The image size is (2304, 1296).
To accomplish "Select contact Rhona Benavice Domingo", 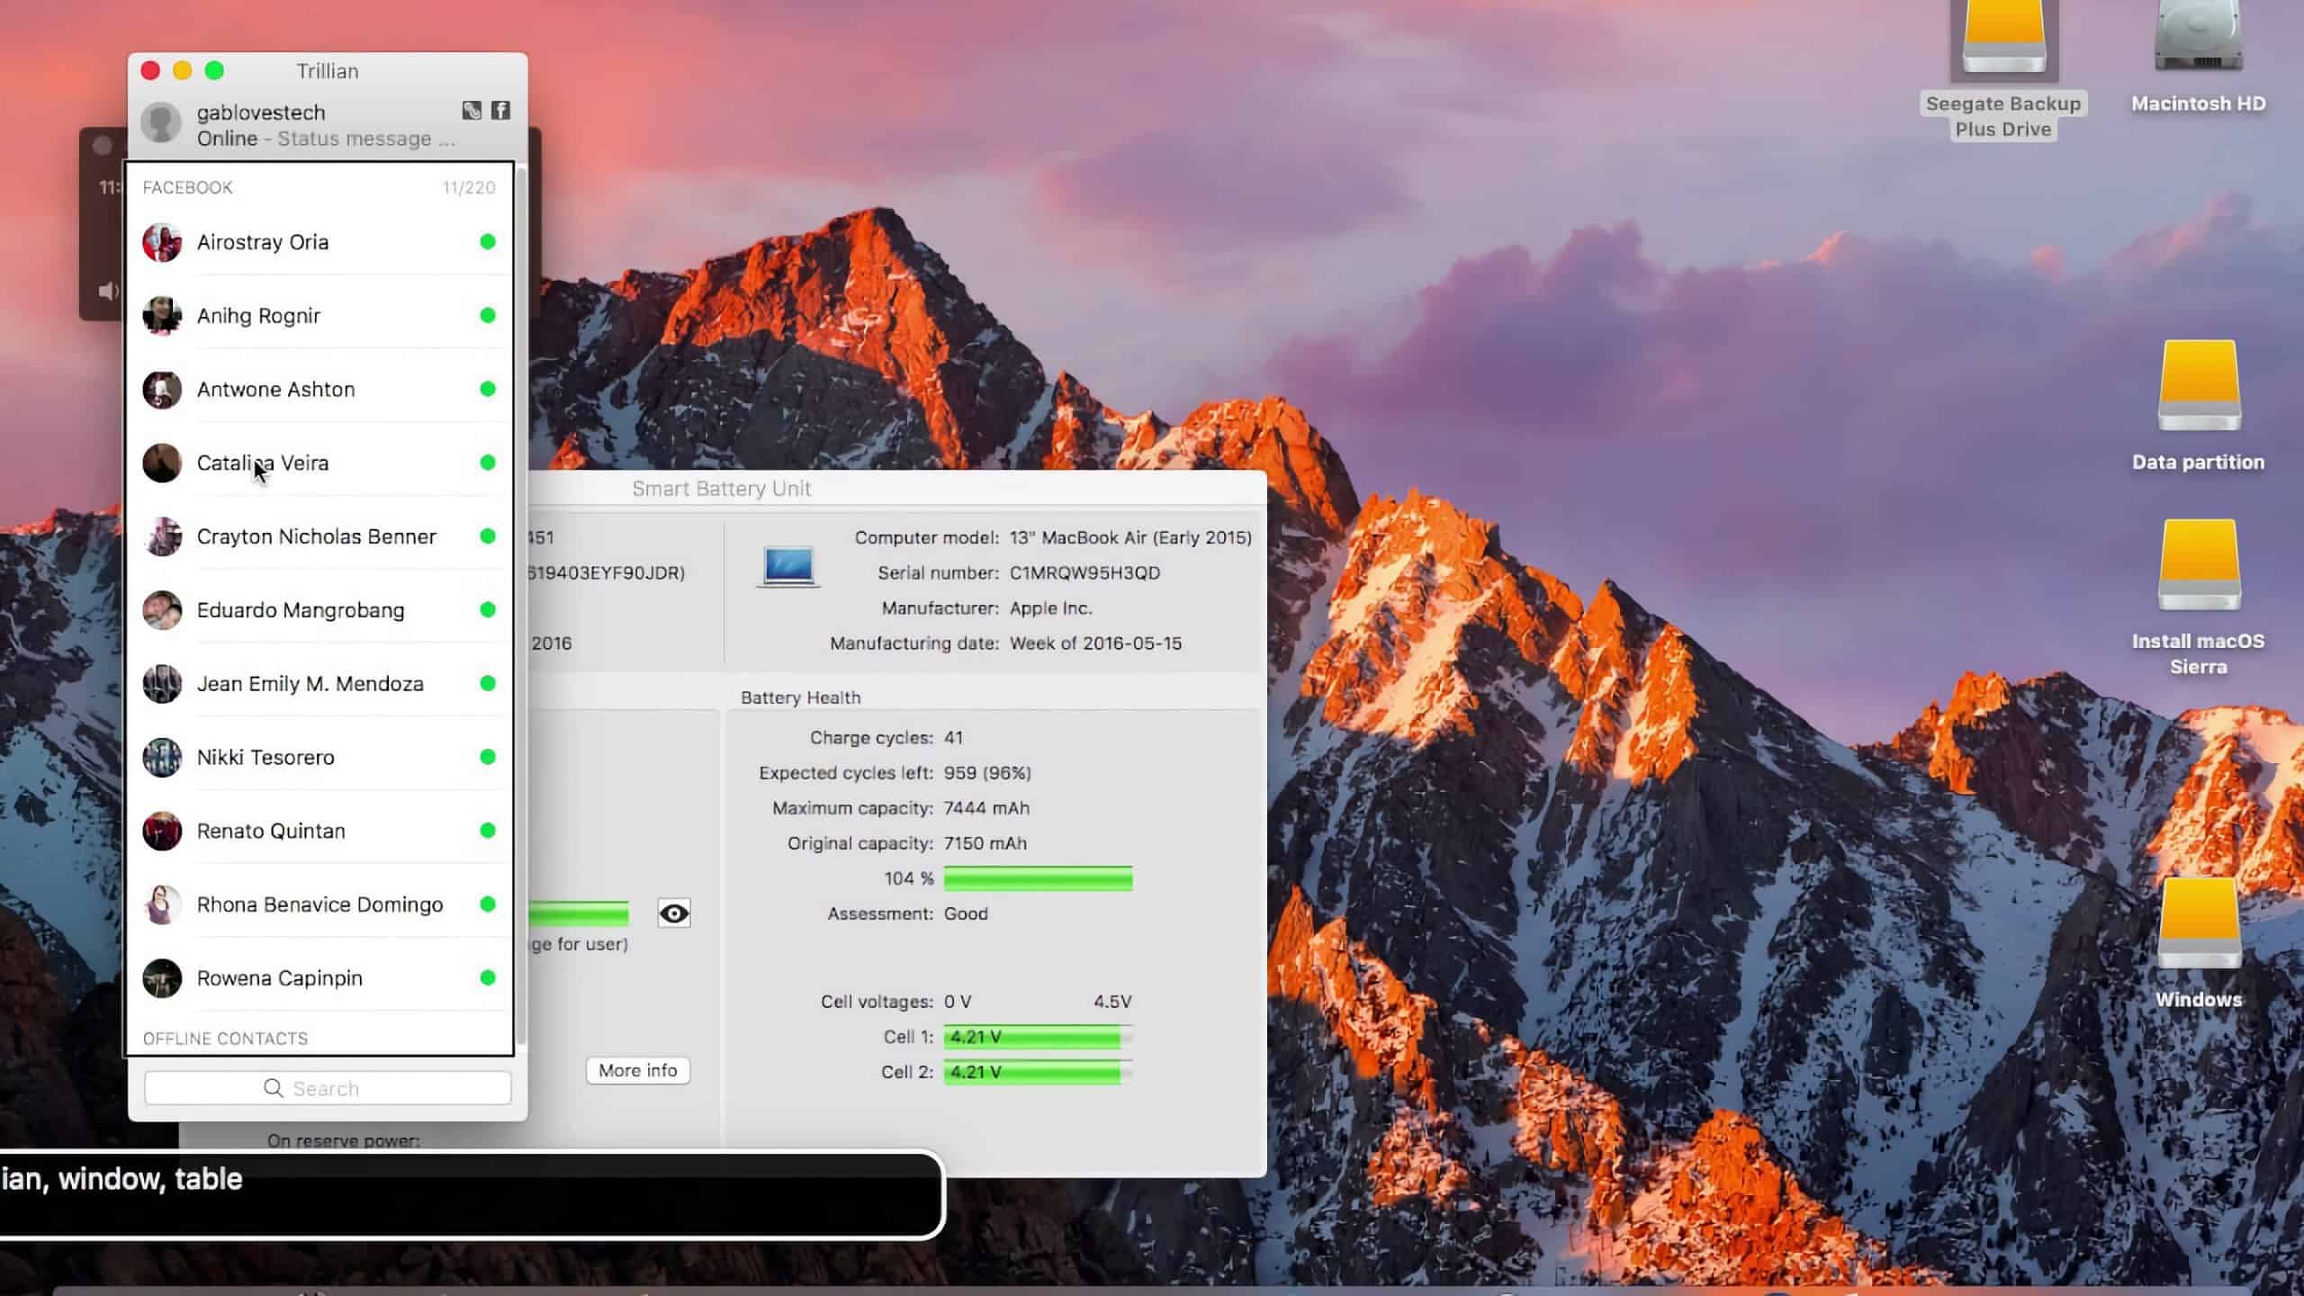I will 319,904.
